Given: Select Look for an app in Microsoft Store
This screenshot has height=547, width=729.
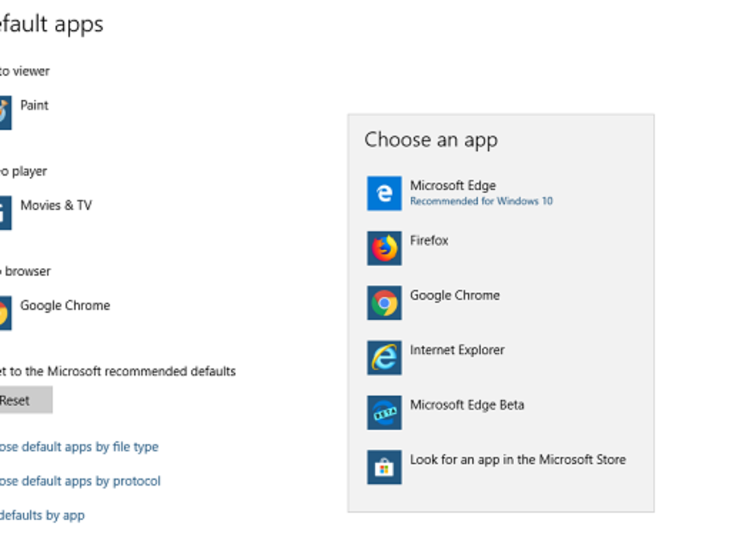Looking at the screenshot, I should point(518,459).
